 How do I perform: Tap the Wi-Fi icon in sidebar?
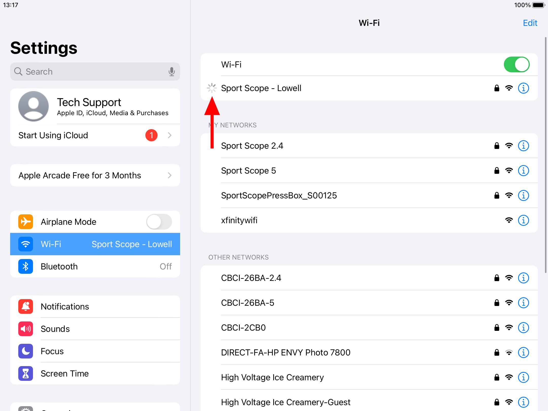[26, 244]
